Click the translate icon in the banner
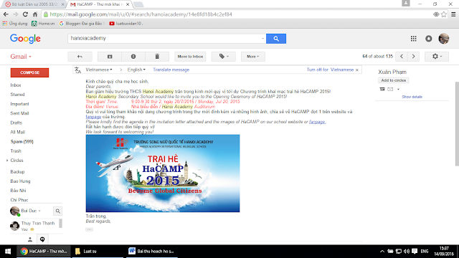Screen dimensions: 459x258 click(x=77, y=70)
